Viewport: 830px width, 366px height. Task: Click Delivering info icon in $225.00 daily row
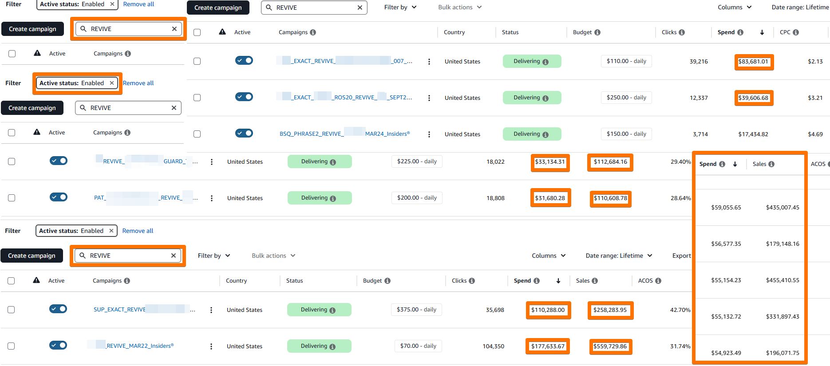point(333,162)
